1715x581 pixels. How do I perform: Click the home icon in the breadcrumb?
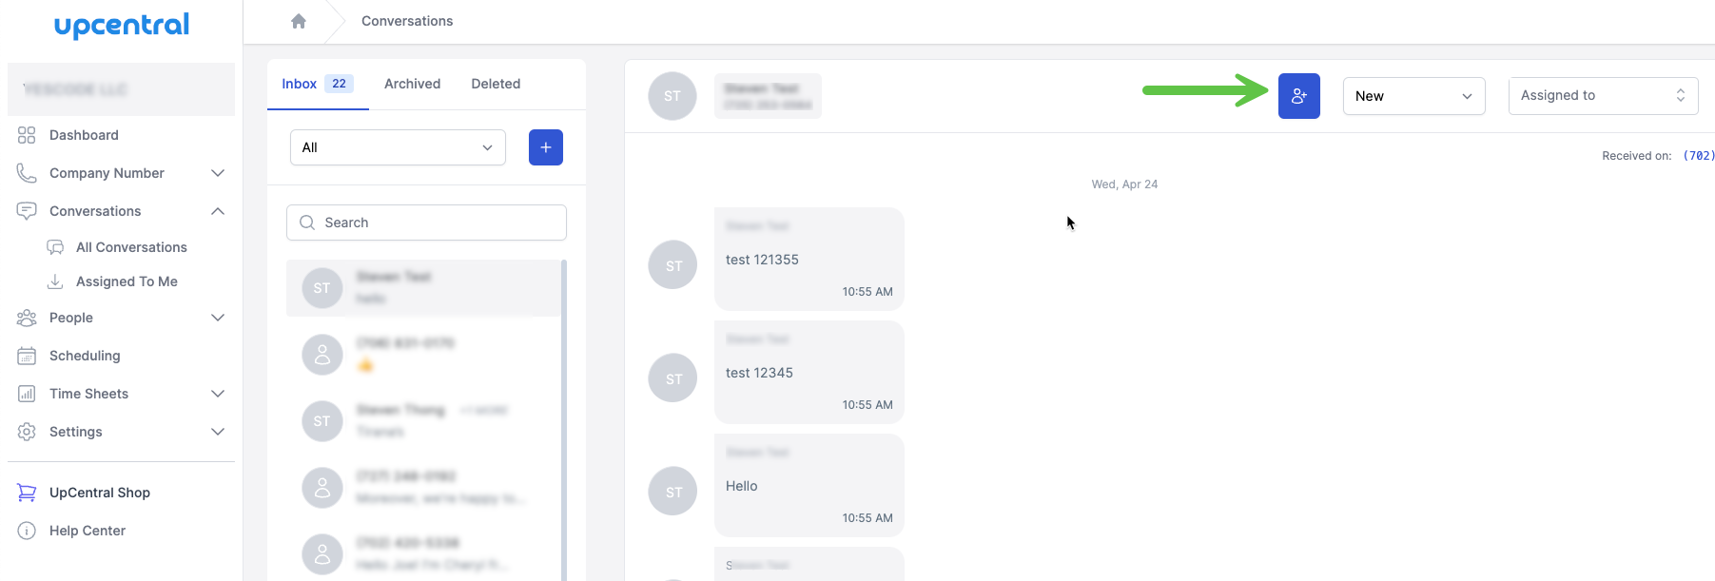298,20
